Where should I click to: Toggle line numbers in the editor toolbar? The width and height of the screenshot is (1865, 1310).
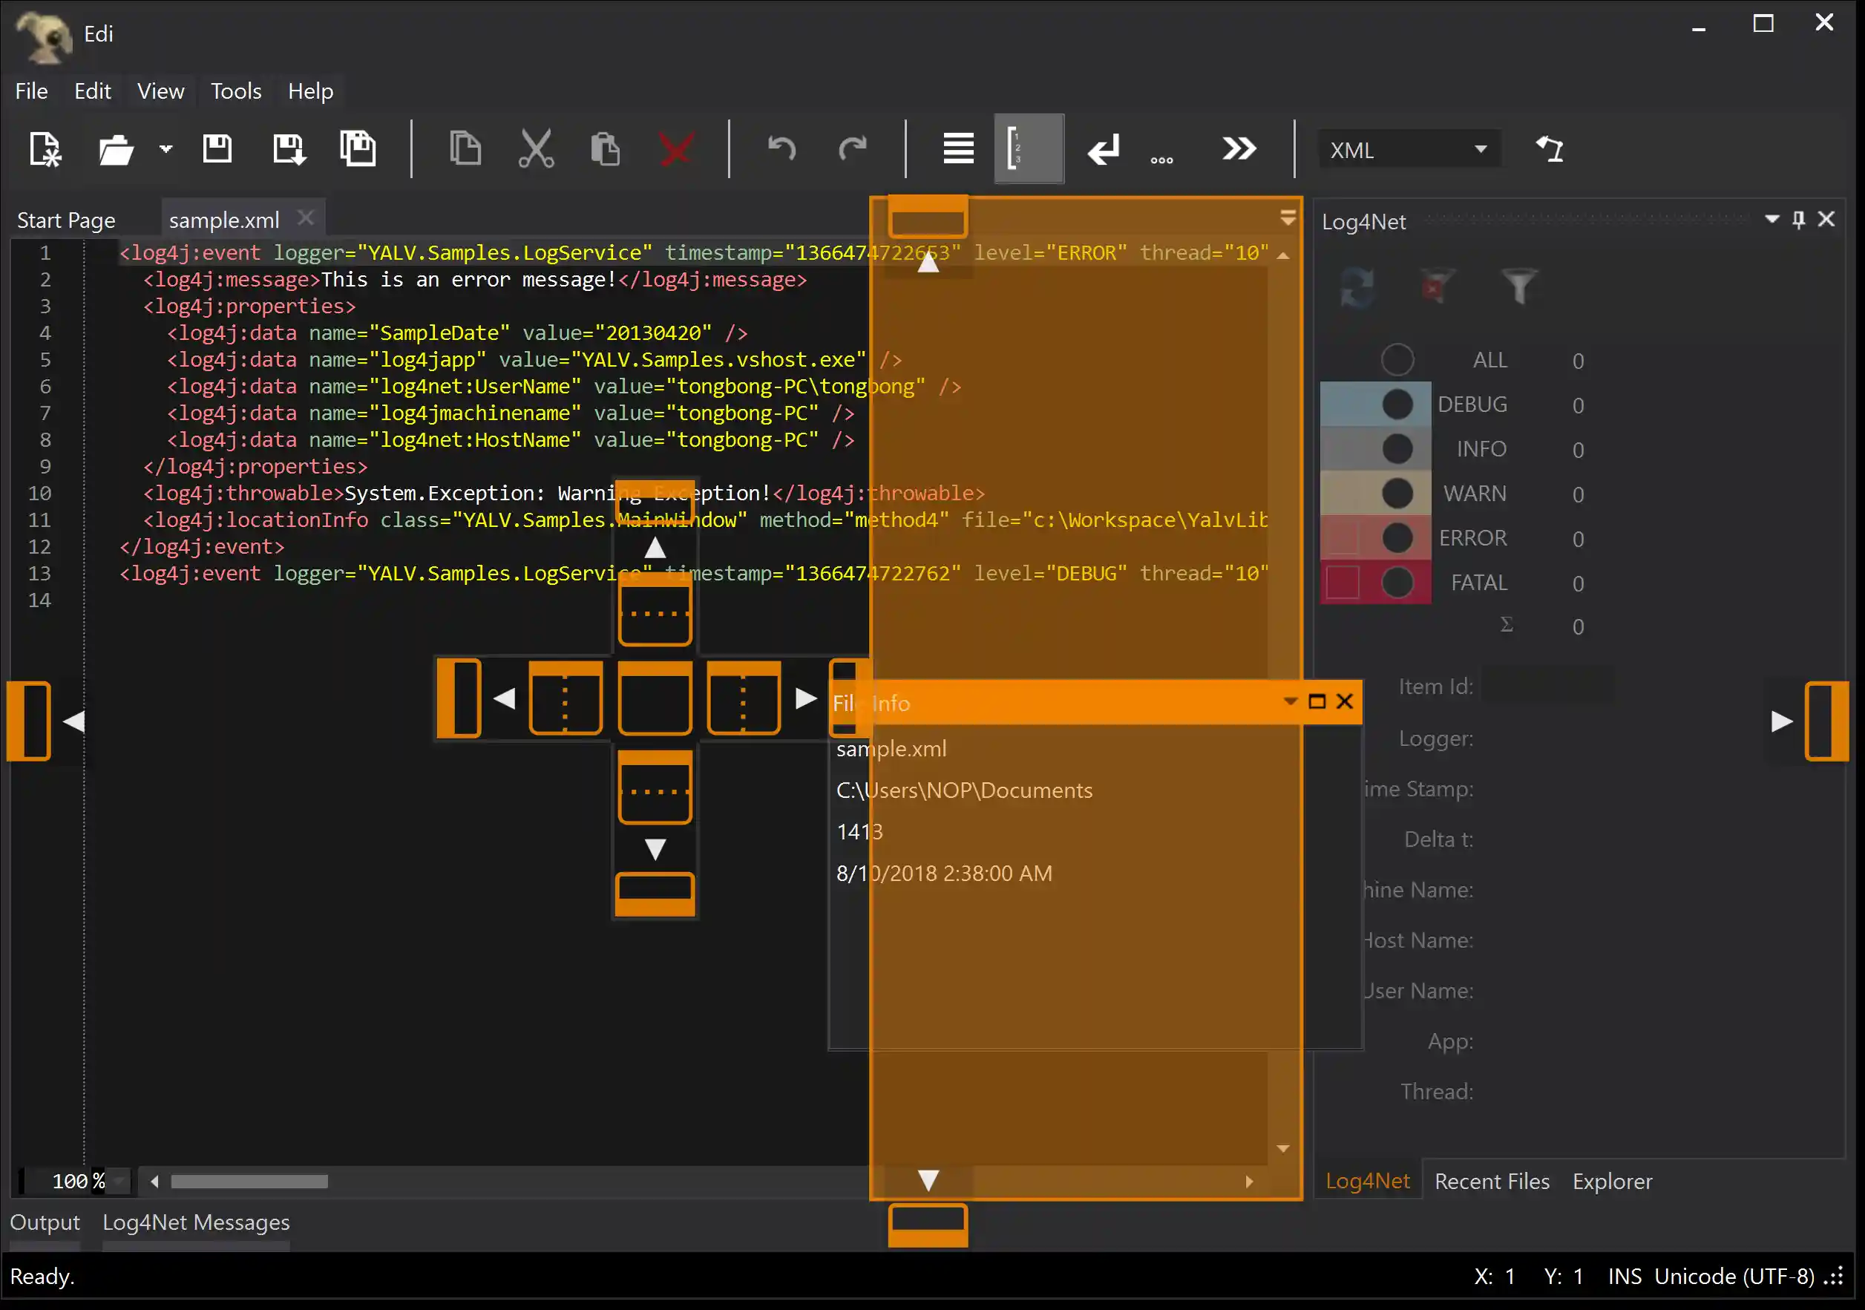tap(1029, 148)
